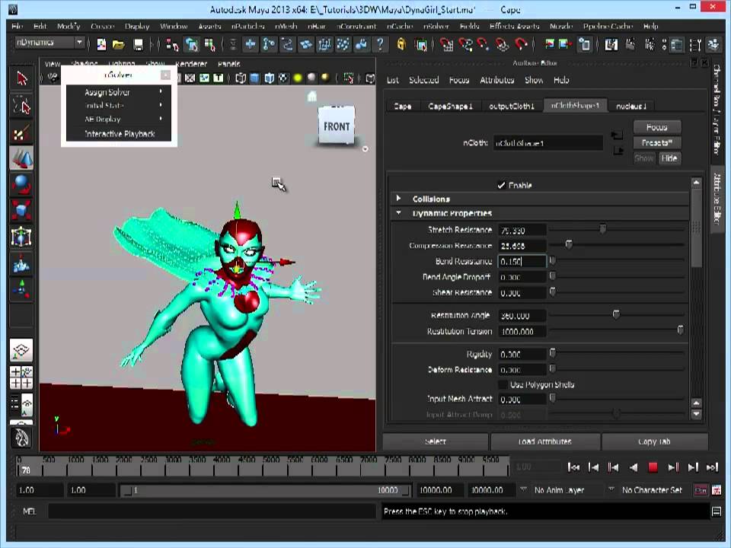731x548 pixels.
Task: Click the Restitution Angle slider
Action: tap(616, 315)
